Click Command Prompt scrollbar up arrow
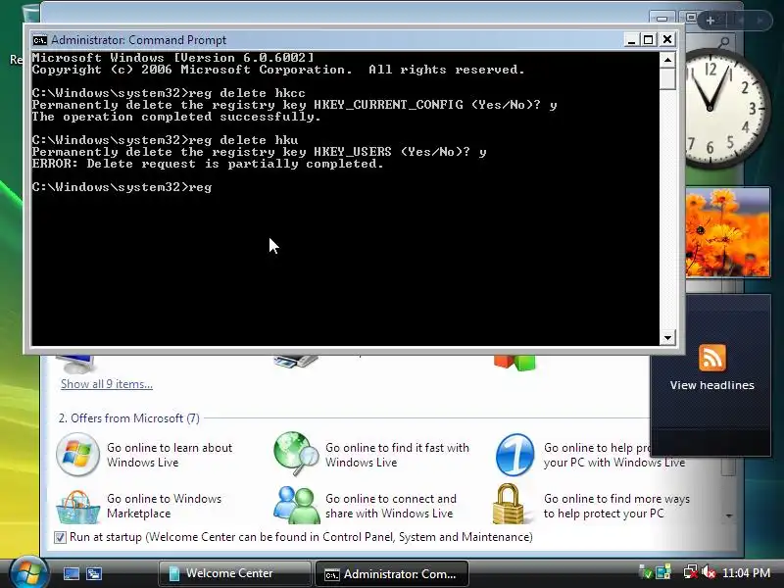The width and height of the screenshot is (784, 588). tap(667, 60)
